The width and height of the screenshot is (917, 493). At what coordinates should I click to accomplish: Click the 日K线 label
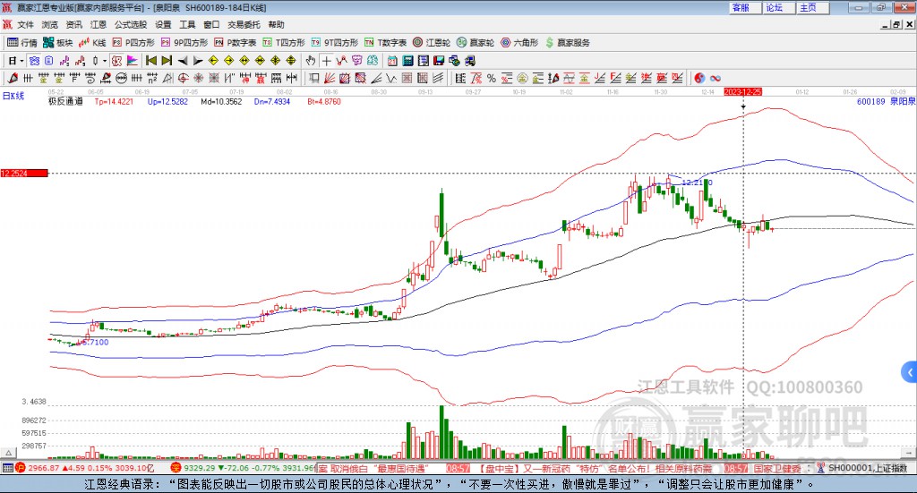coord(13,97)
